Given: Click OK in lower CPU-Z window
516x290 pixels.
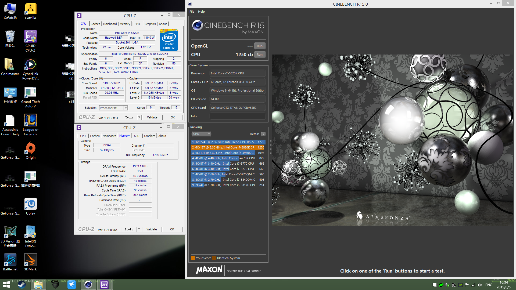Looking at the screenshot, I should (172, 229).
